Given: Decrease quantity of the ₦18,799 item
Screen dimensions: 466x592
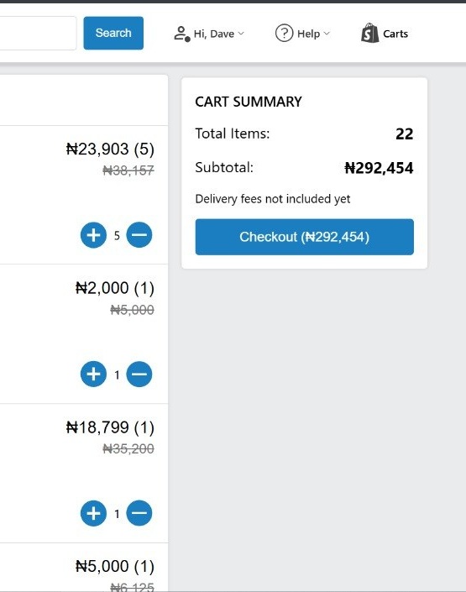Looking at the screenshot, I should coord(139,513).
